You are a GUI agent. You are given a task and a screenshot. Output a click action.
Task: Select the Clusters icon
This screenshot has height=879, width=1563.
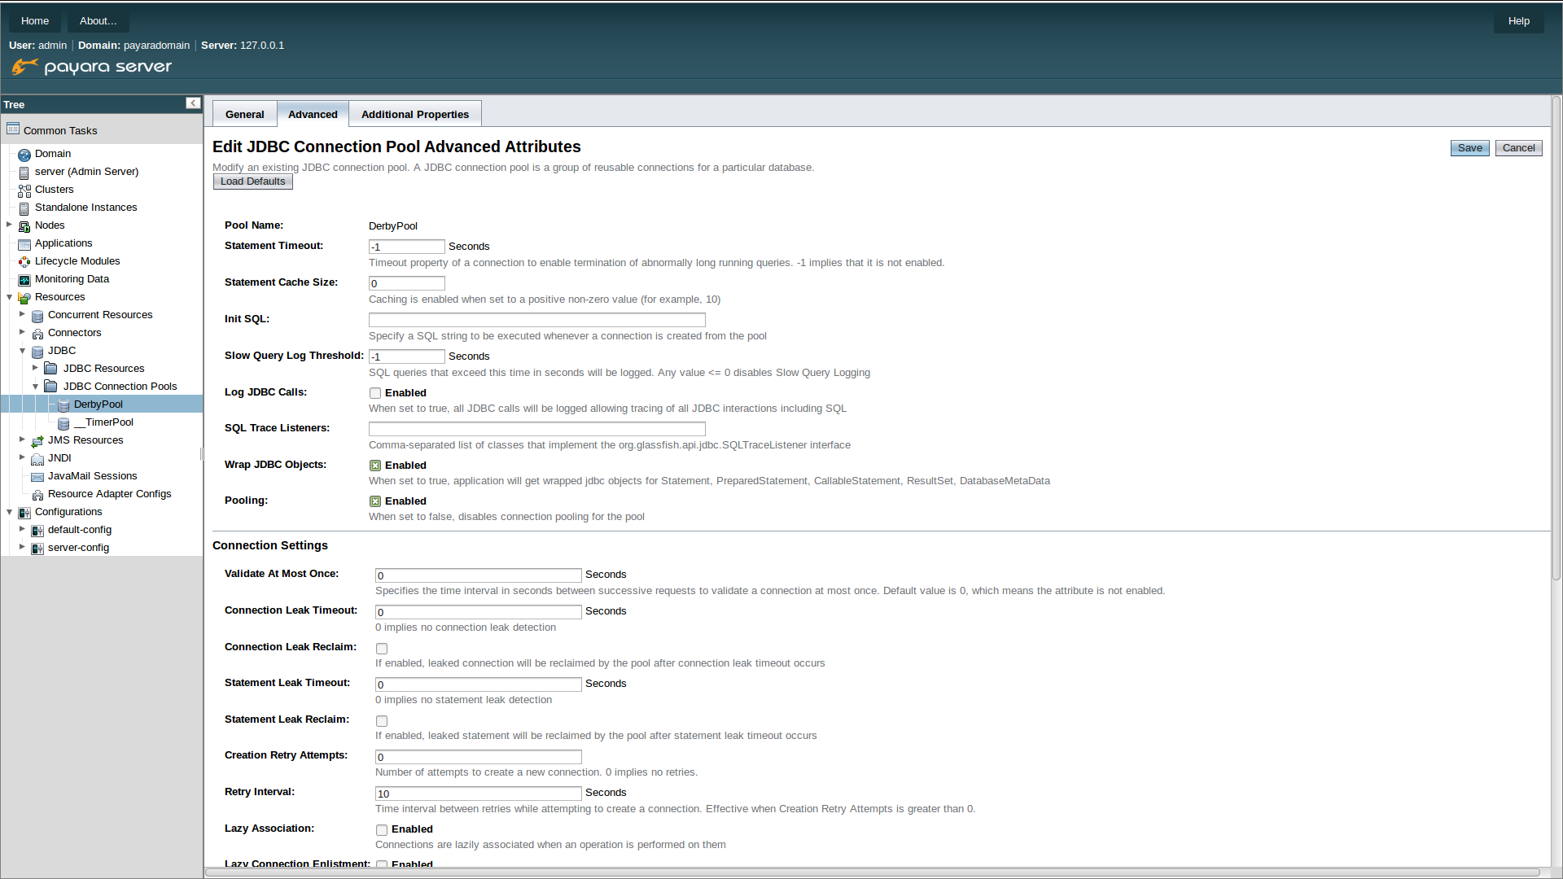[x=24, y=189]
